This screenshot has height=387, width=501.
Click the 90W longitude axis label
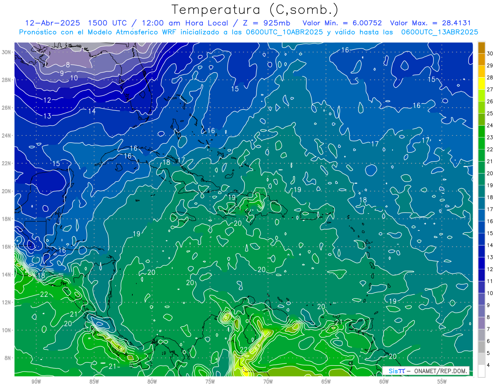point(36,382)
